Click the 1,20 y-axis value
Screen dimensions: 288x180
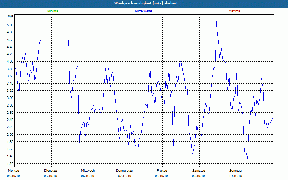point(10,164)
